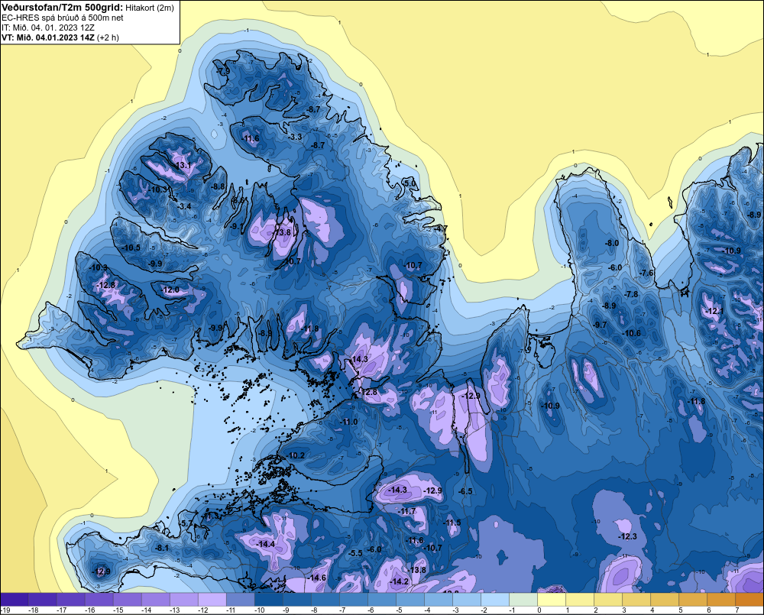This screenshot has height=615, width=764.
Task: Click the -5.7 temperature value on the map
Action: [186, 523]
